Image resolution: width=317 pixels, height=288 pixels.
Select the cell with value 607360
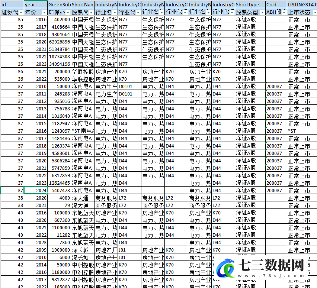click(x=59, y=220)
